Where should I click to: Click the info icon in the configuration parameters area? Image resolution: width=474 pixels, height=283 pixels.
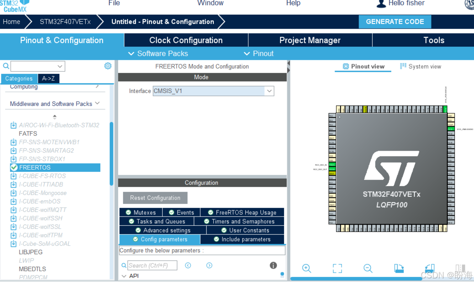coord(273,265)
